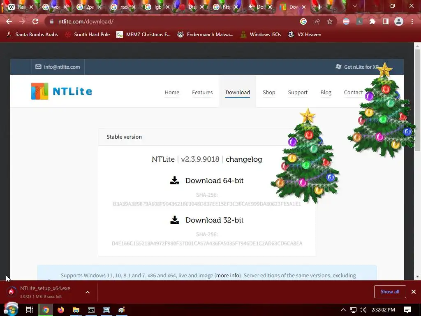Open the Contact nav item

tap(353, 92)
